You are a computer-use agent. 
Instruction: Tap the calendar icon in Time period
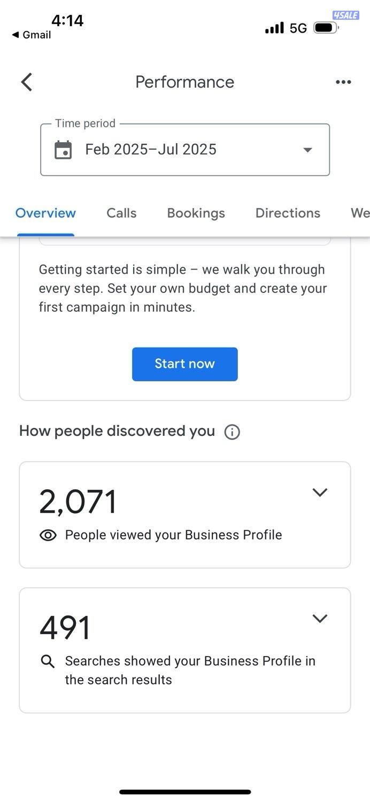coord(63,150)
